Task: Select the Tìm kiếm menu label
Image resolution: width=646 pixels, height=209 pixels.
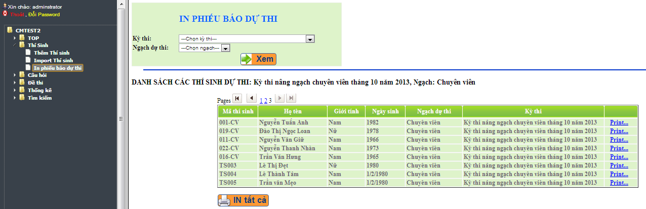Action: [39, 98]
